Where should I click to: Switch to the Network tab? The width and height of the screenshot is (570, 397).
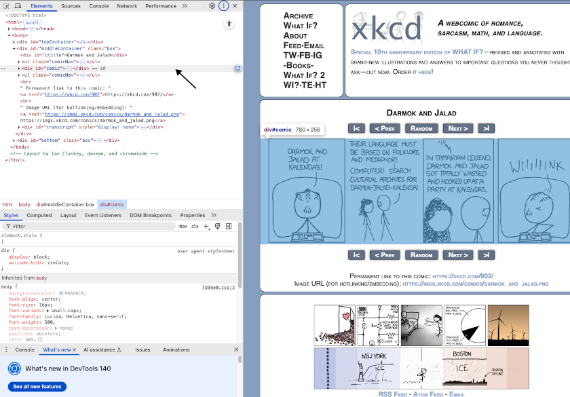127,5
